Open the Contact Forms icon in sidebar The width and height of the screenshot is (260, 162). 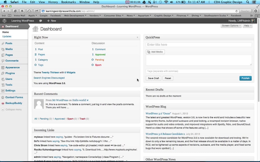pyautogui.click(x=3, y=97)
